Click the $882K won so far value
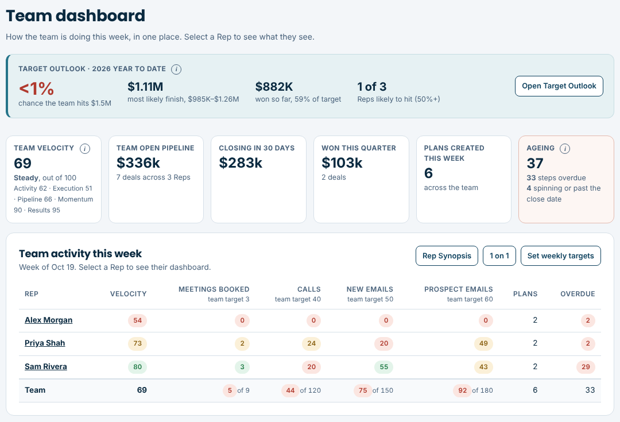 274,87
